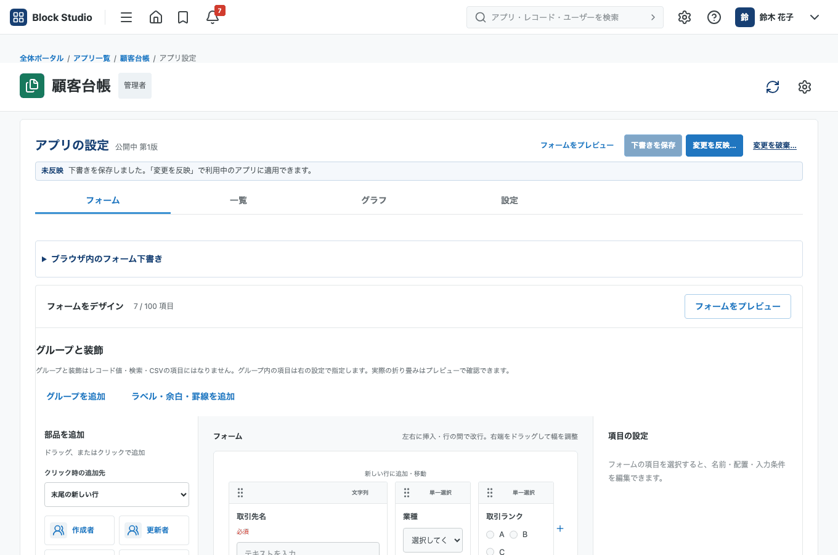The width and height of the screenshot is (838, 555).
Task: Switch to the フォーム tab
Action: pos(103,200)
